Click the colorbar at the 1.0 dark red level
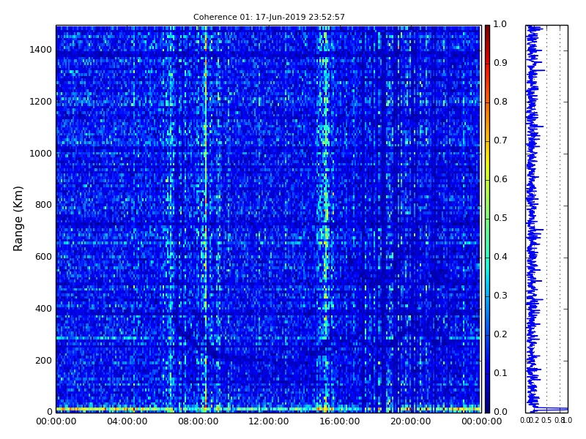This screenshot has width=586, height=439. point(487,27)
